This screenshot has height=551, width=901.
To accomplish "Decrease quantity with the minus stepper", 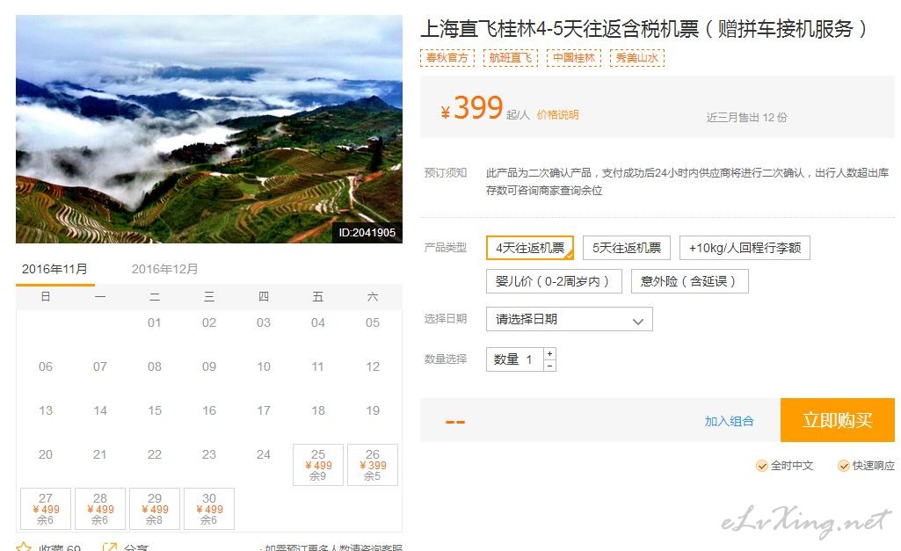I will coord(550,366).
